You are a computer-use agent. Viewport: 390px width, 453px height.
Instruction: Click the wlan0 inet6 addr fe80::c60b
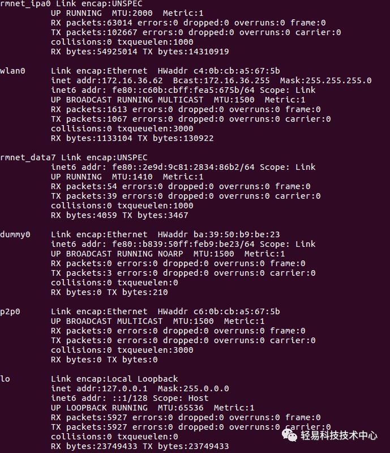183,90
